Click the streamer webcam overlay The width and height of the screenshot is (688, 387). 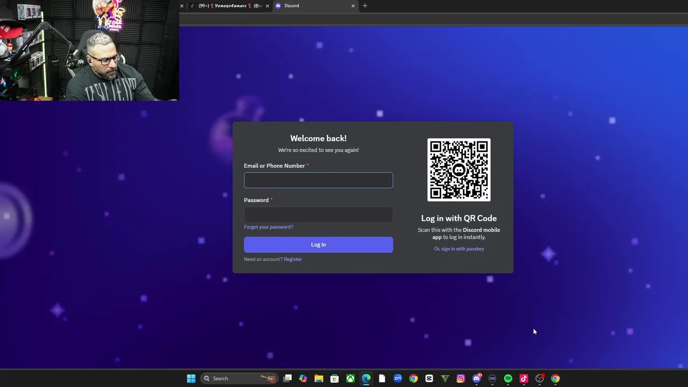point(89,51)
